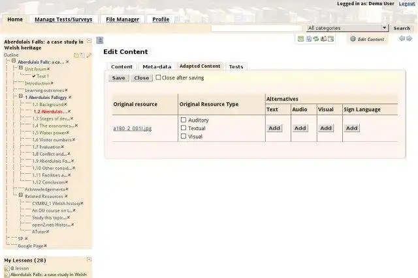This screenshot has height=278, width=418.
Task: Check the Textual resource type box
Action: (184, 128)
